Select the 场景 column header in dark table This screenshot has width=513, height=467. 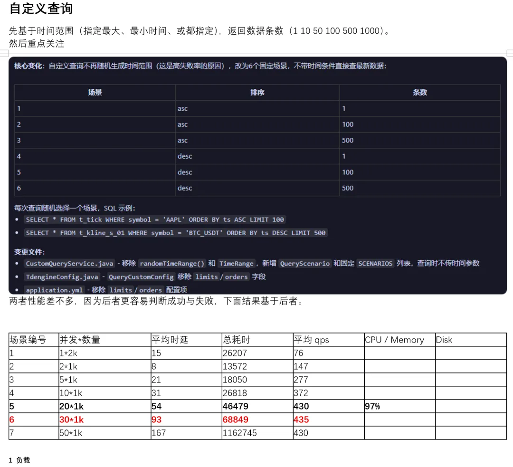95,92
